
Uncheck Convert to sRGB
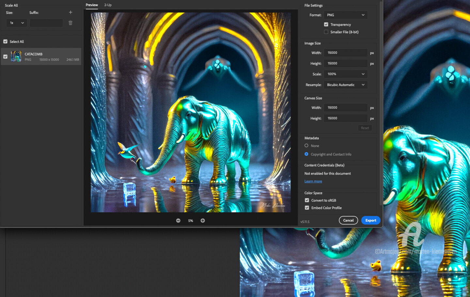pyautogui.click(x=307, y=200)
